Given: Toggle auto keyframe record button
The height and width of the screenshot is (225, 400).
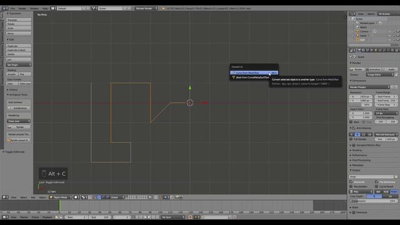Looking at the screenshot, I should (190, 217).
